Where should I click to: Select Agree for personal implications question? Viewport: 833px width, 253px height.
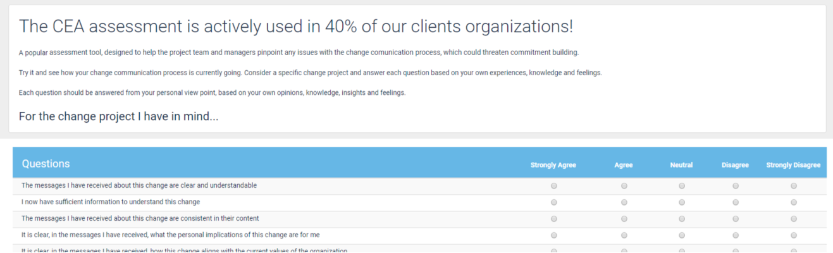[x=624, y=235]
